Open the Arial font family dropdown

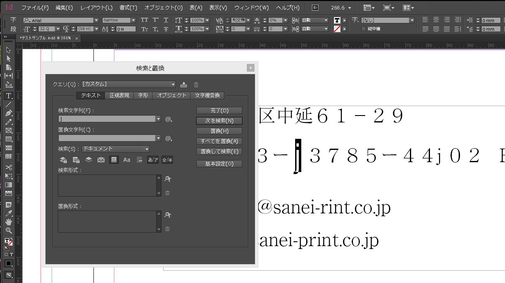point(96,20)
